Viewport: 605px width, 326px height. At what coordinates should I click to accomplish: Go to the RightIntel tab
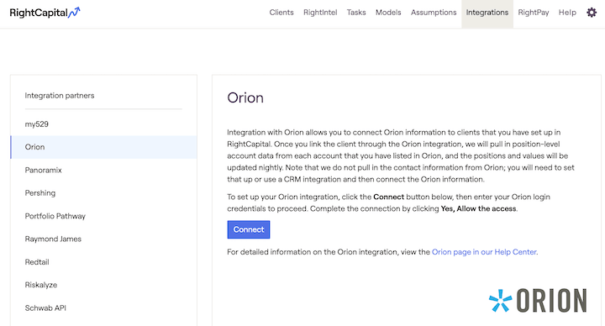point(320,13)
